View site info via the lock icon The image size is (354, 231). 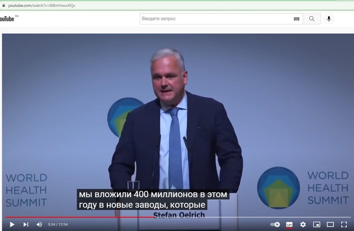click(x=4, y=6)
